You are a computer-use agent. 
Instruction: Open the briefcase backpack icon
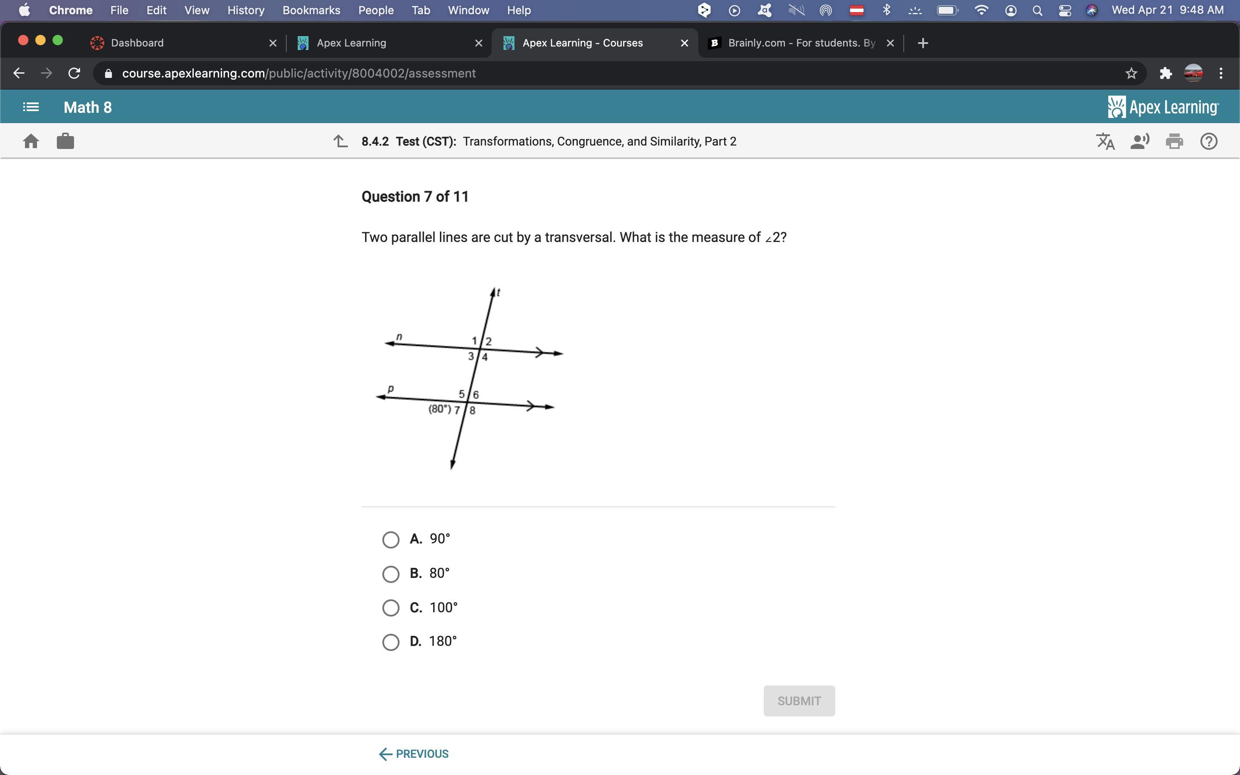point(65,141)
